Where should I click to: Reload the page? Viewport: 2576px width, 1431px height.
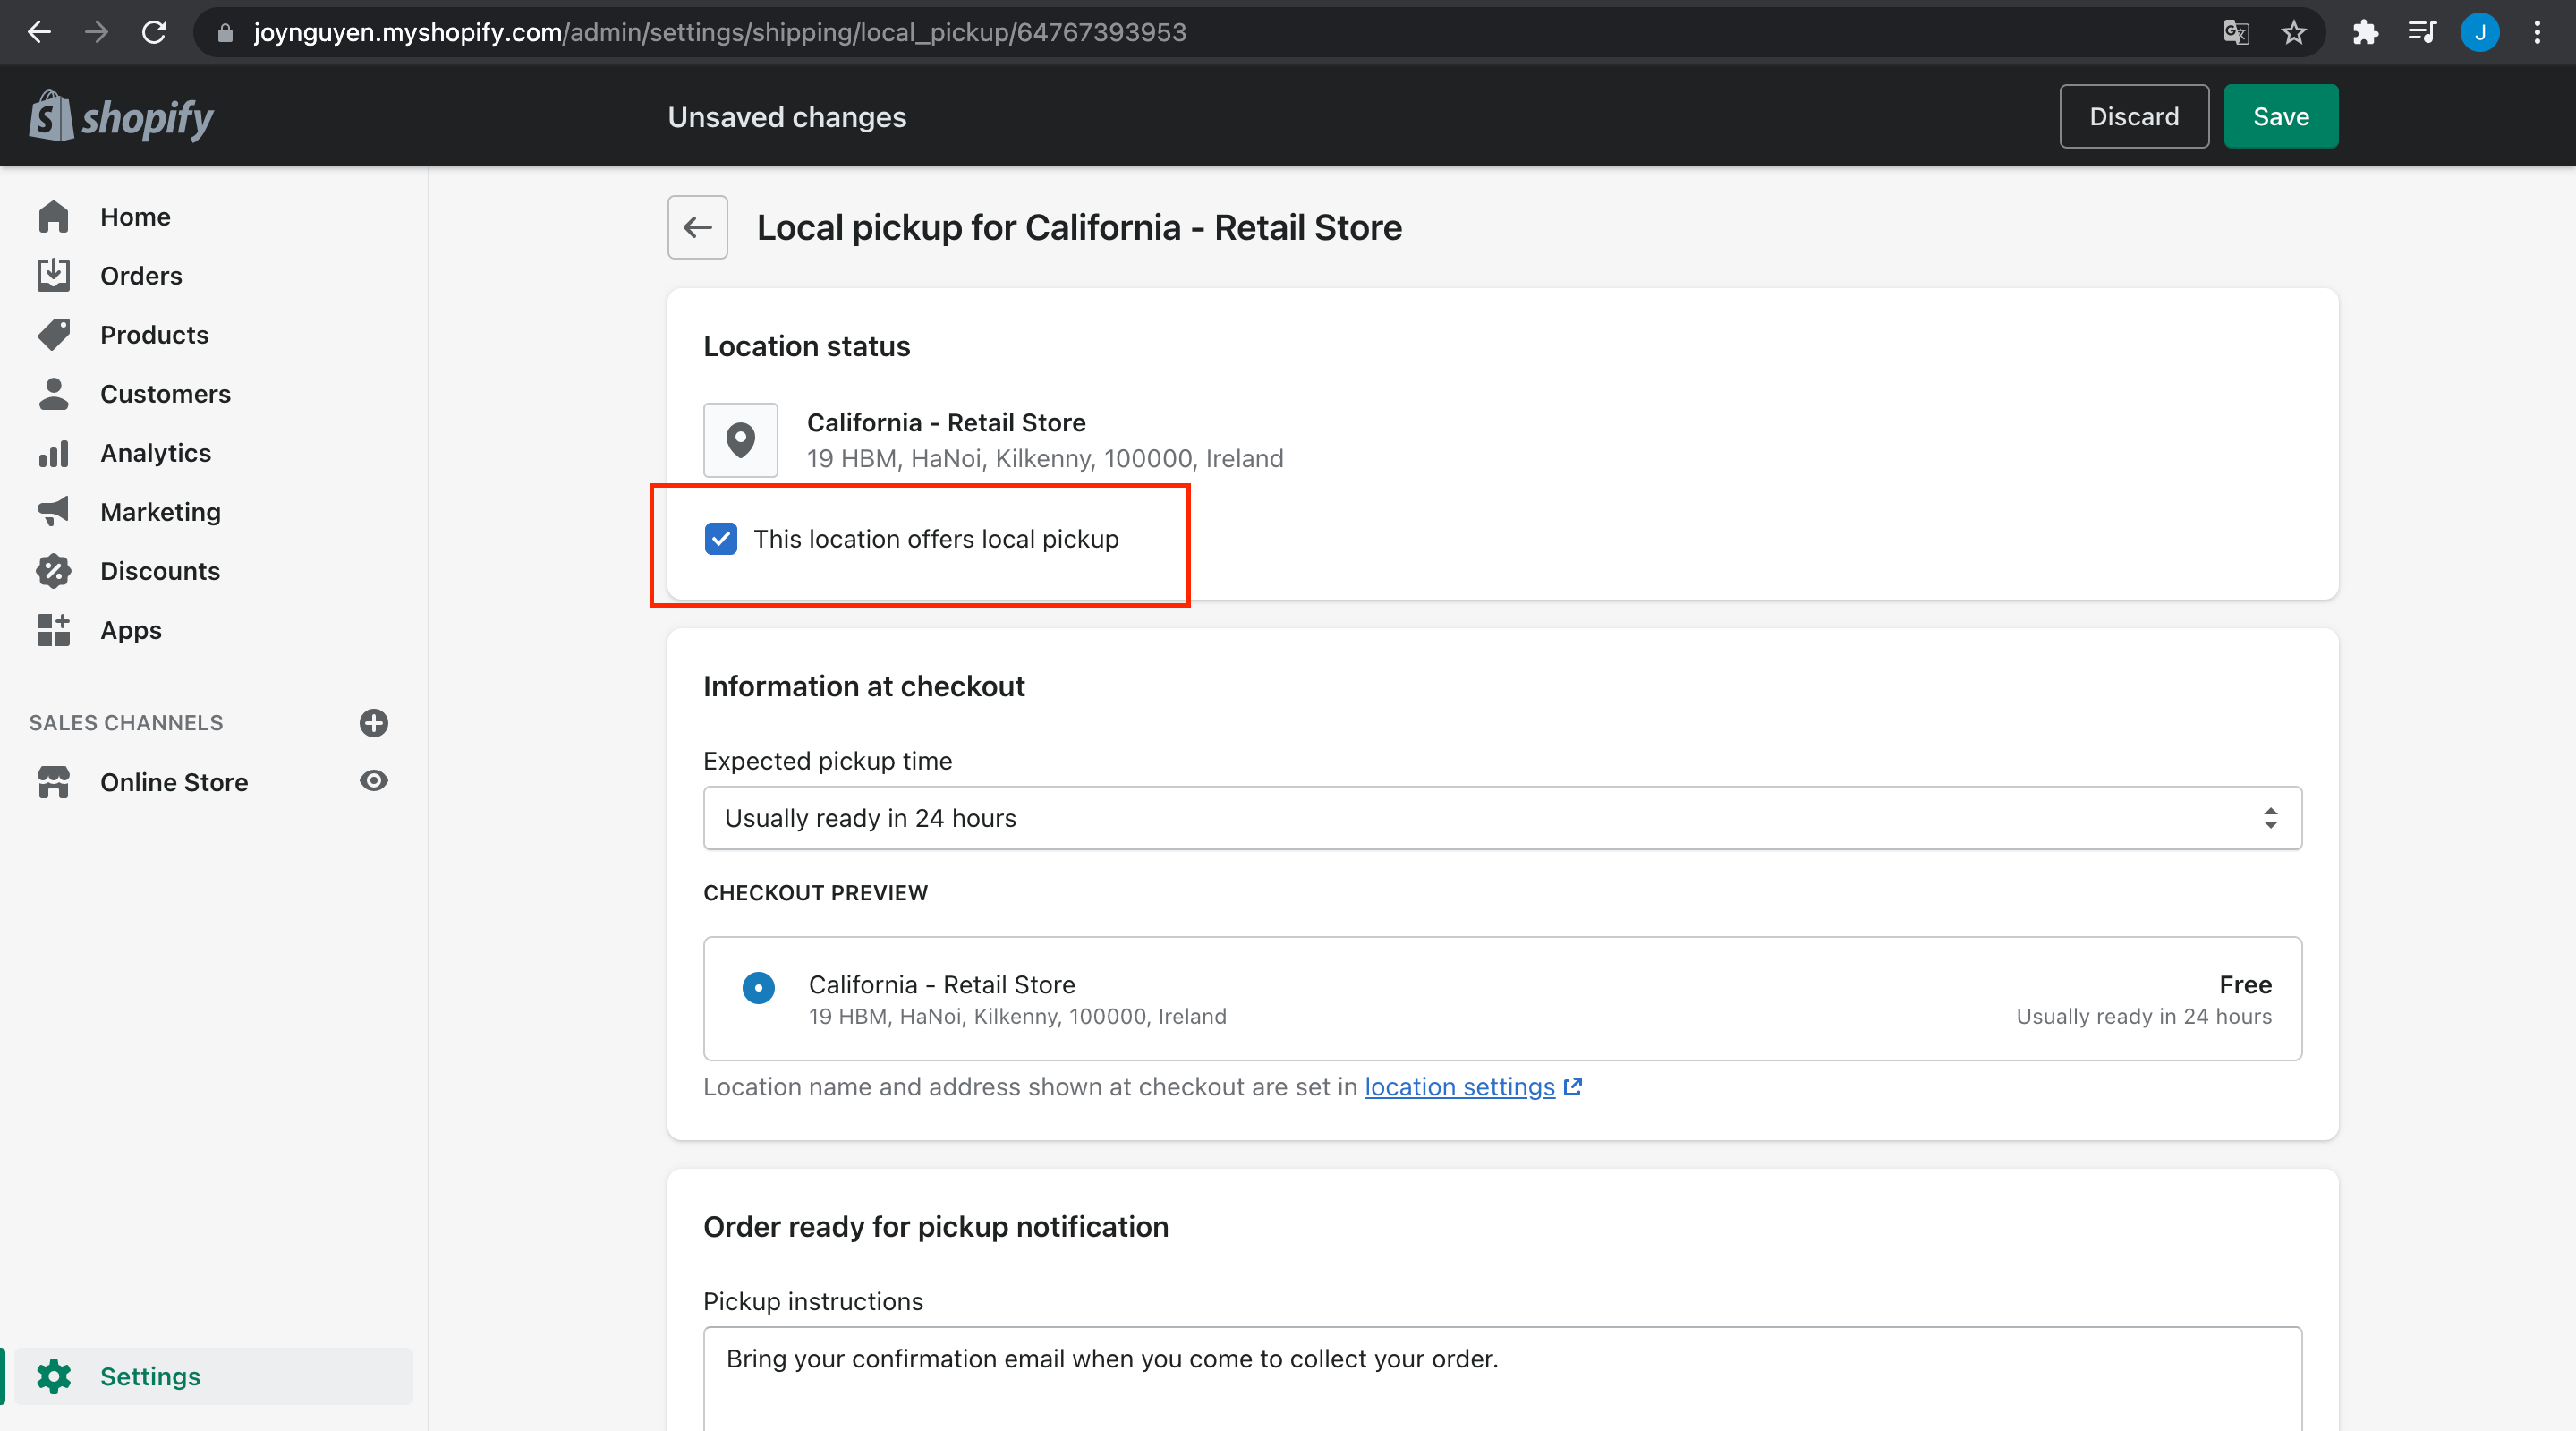tap(154, 33)
